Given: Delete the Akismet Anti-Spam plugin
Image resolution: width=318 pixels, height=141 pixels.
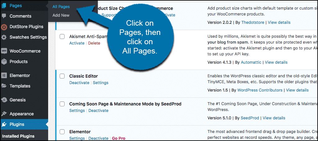Looking at the screenshot, I should (94, 43).
